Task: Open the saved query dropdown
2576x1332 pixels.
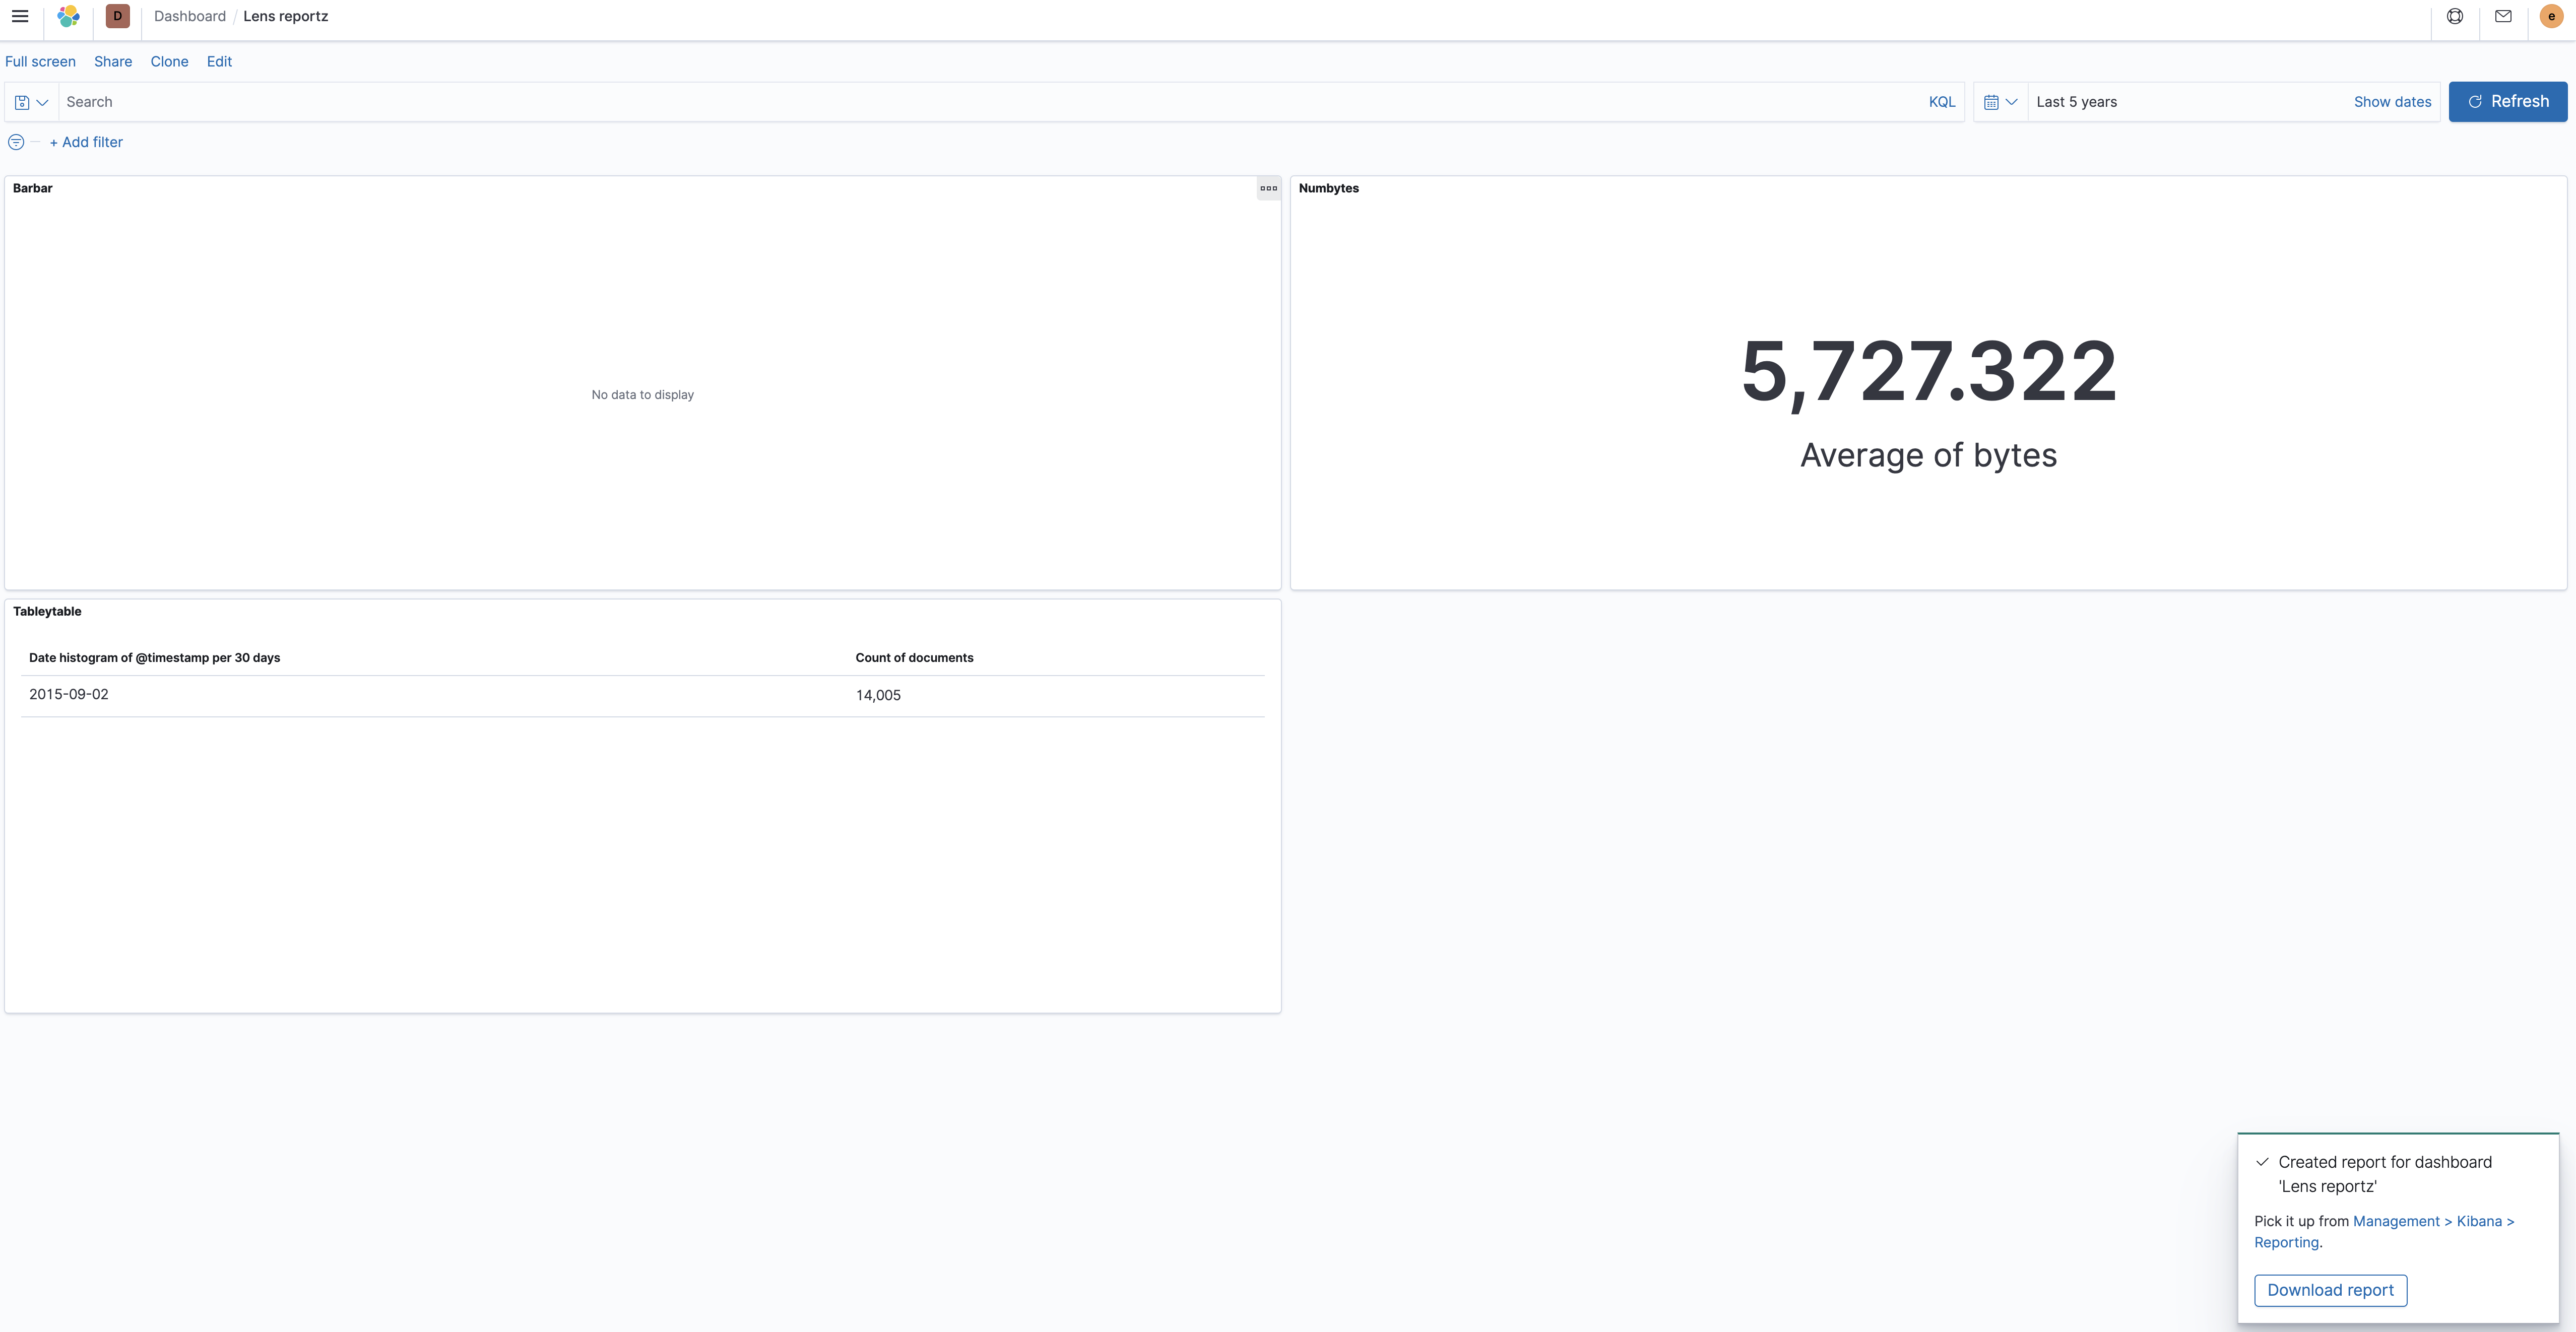Action: [31, 102]
